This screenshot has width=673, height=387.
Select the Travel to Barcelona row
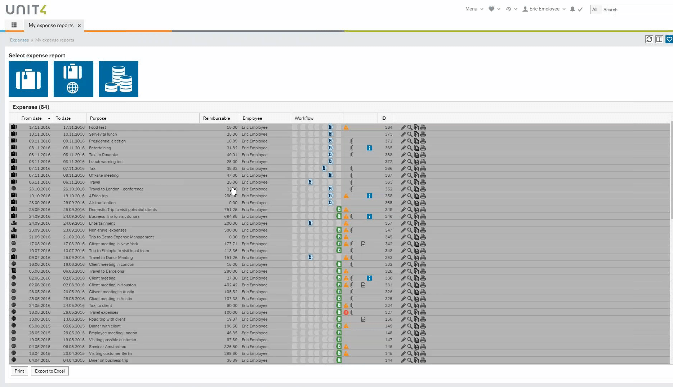click(x=339, y=271)
